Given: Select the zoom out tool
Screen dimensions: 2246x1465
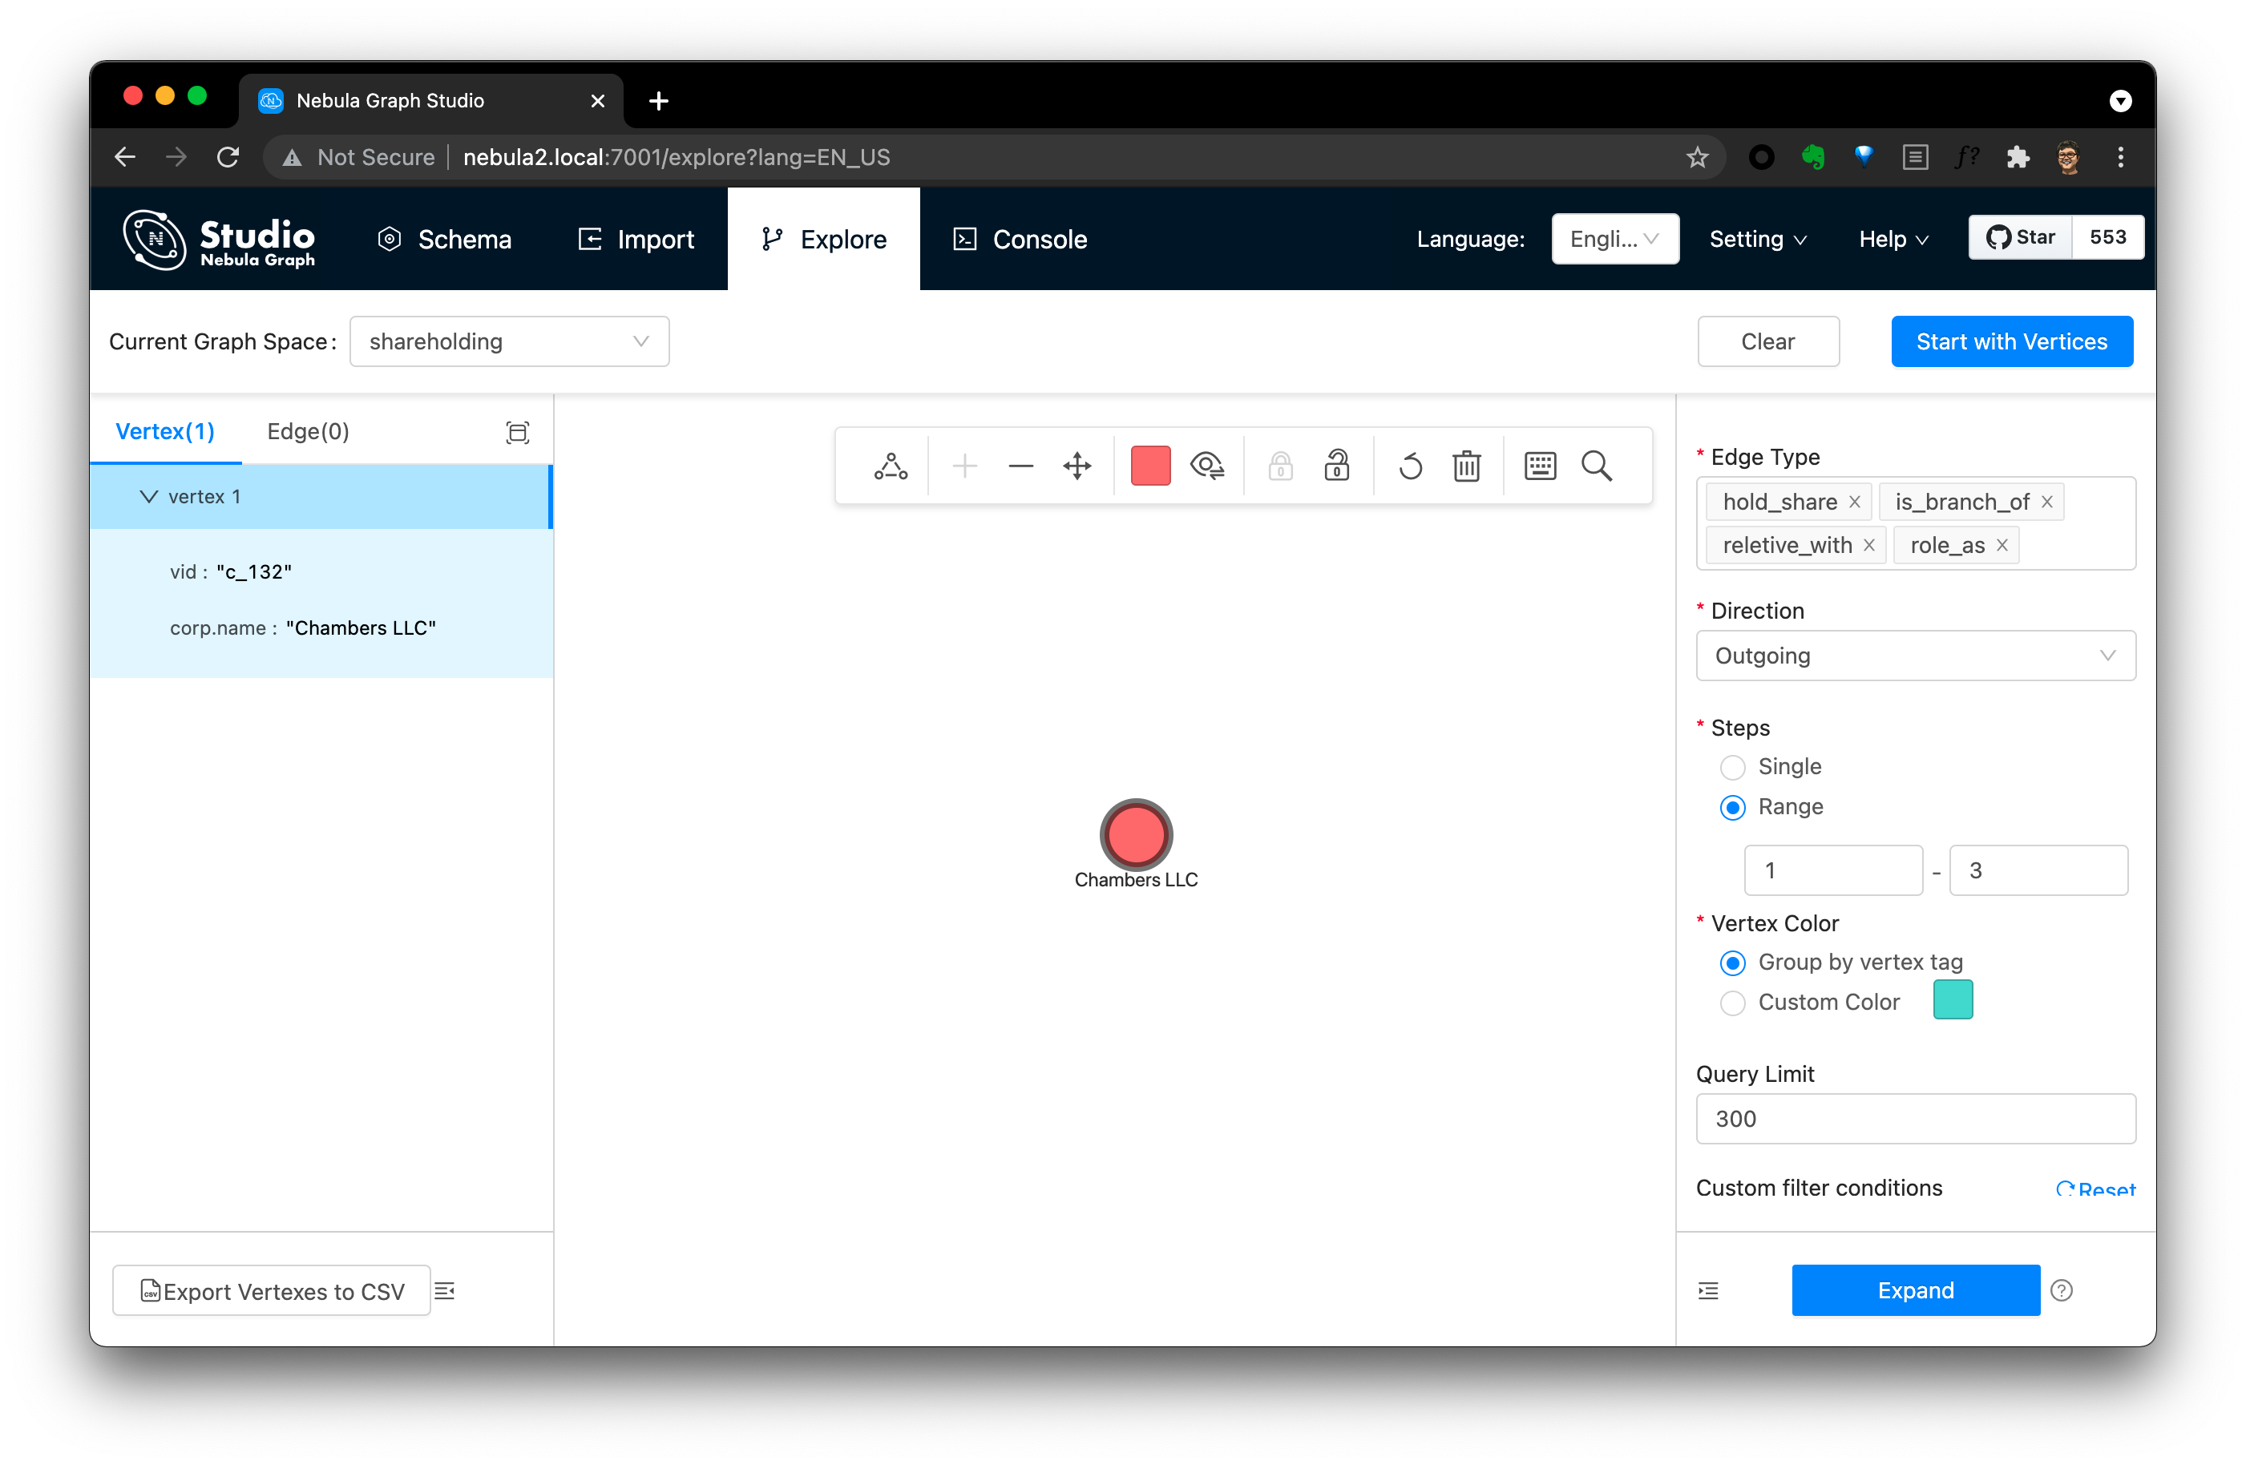Looking at the screenshot, I should [1018, 465].
